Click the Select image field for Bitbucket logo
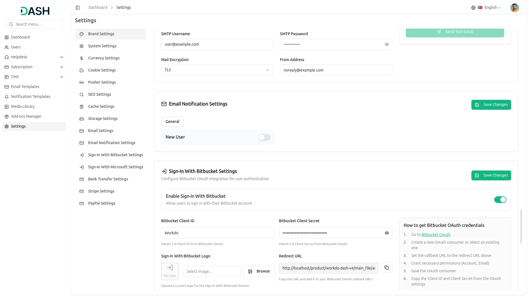This screenshot has height=297, width=529. coord(212,271)
